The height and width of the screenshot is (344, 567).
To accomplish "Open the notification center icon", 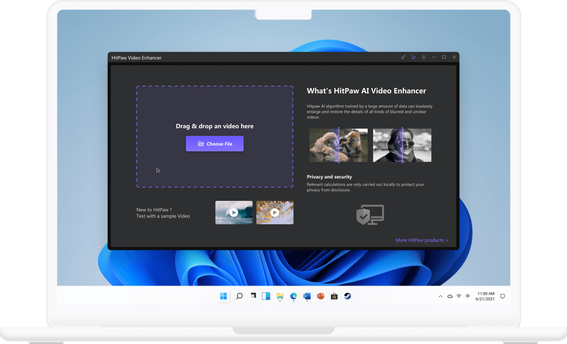I will coord(503,296).
